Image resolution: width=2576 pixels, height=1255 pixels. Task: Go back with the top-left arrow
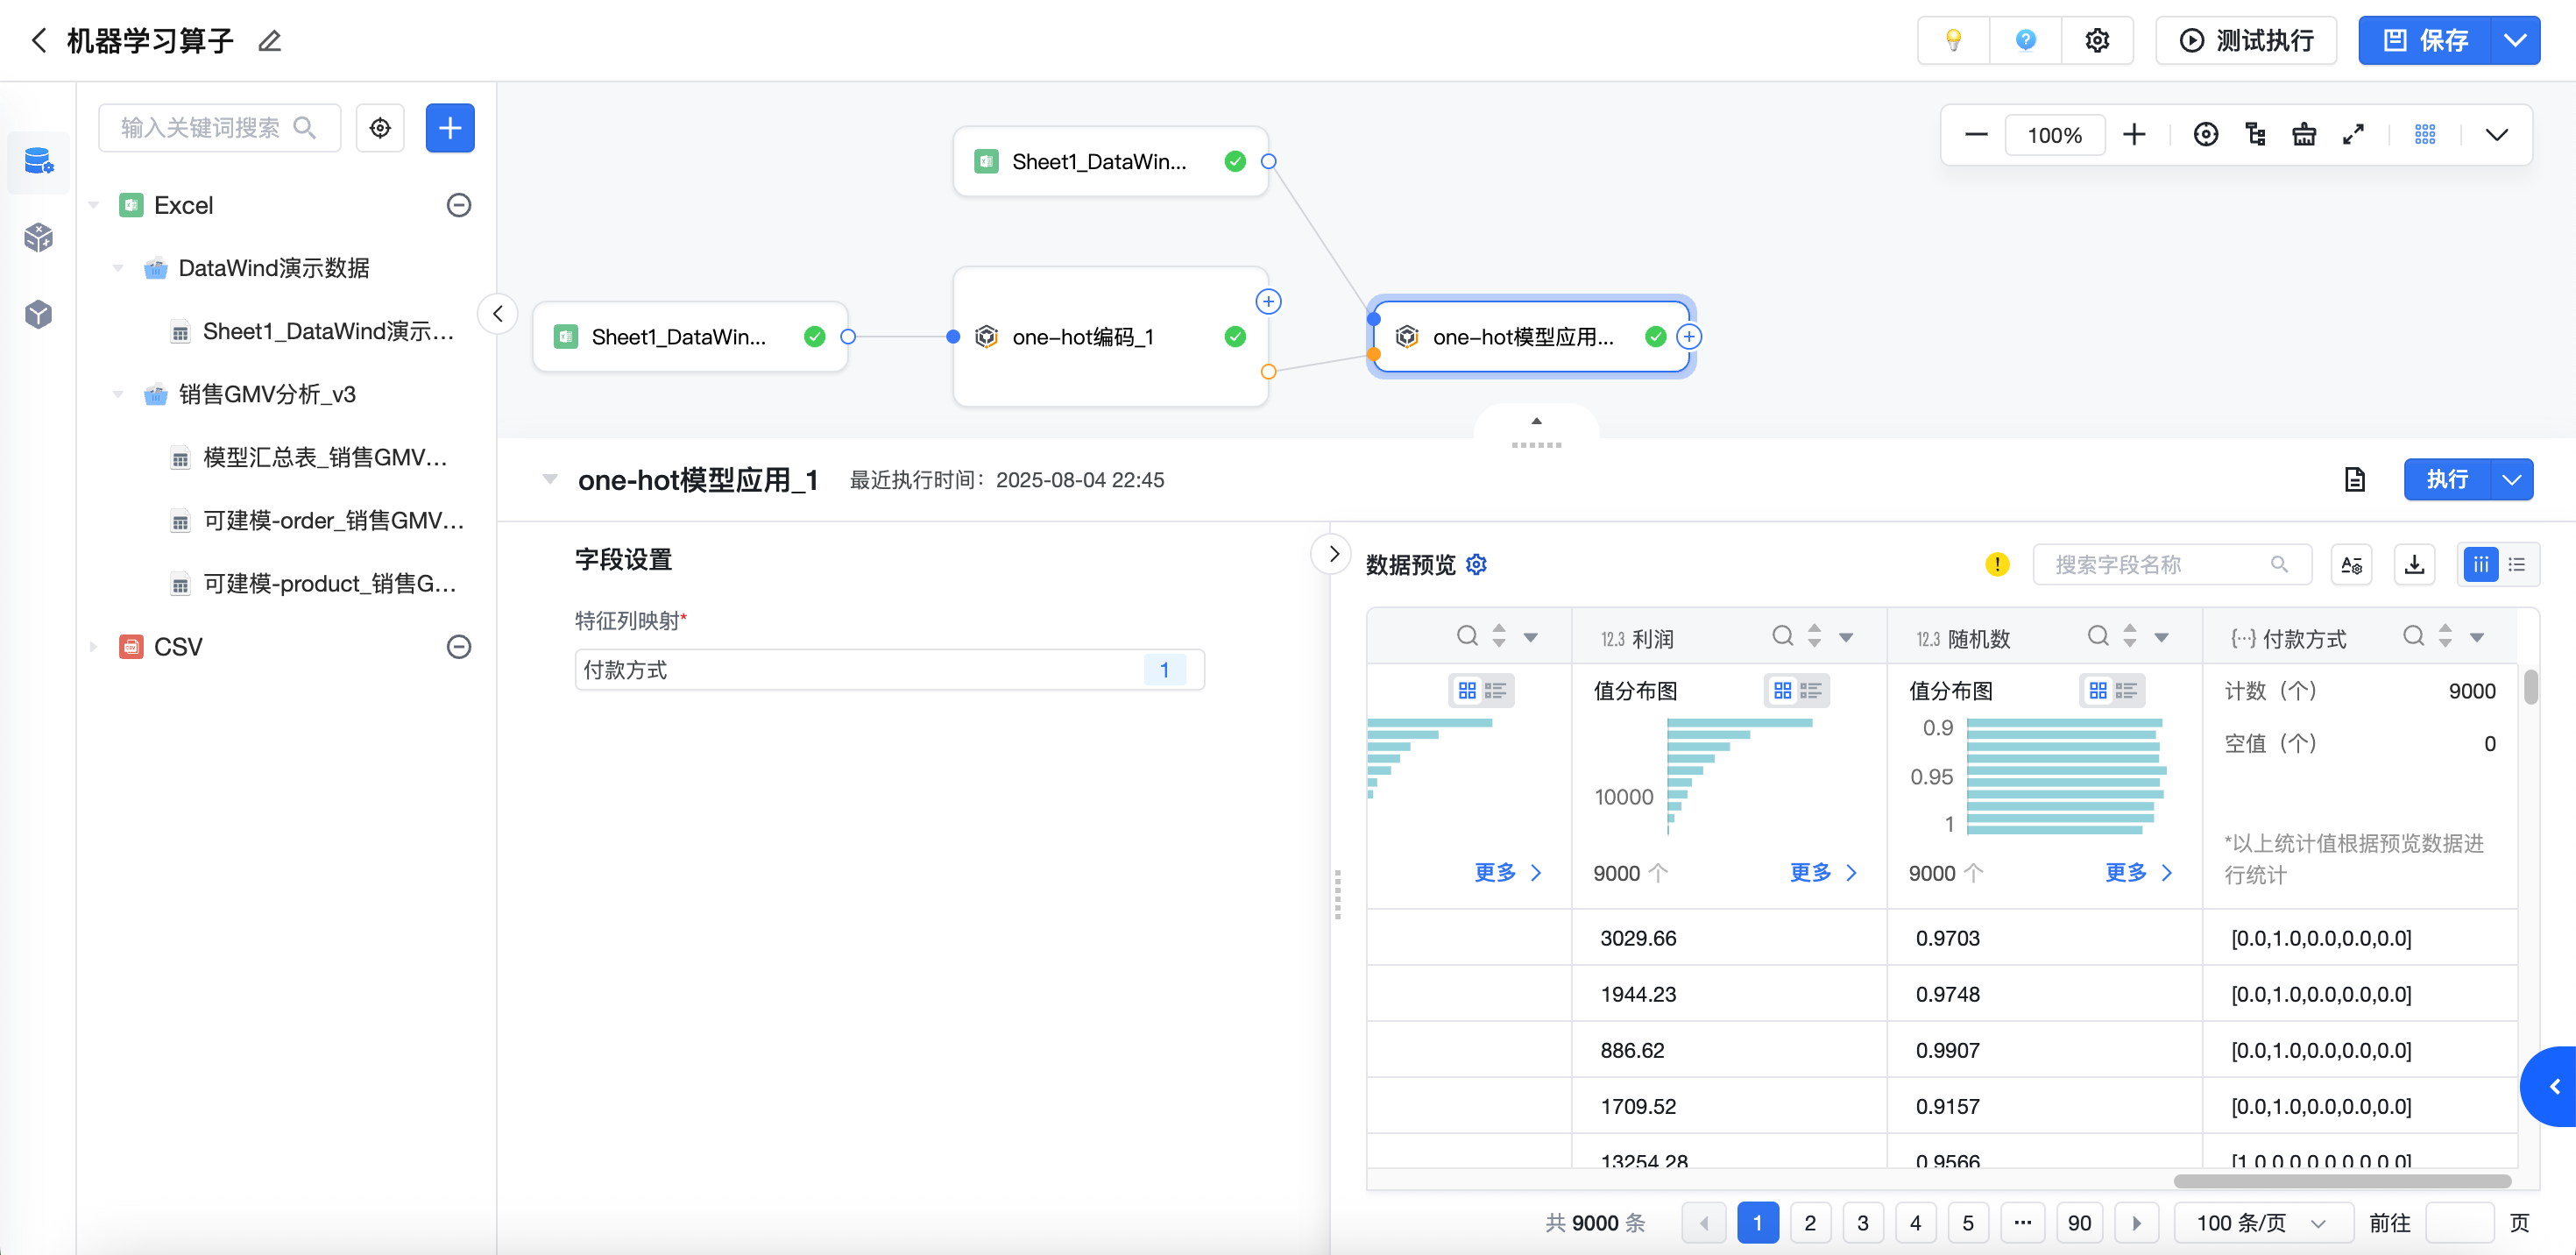point(39,41)
